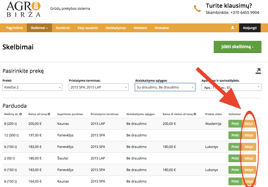Click the Agro Birža logo
This screenshot has width=268, height=187.
pos(24,9)
